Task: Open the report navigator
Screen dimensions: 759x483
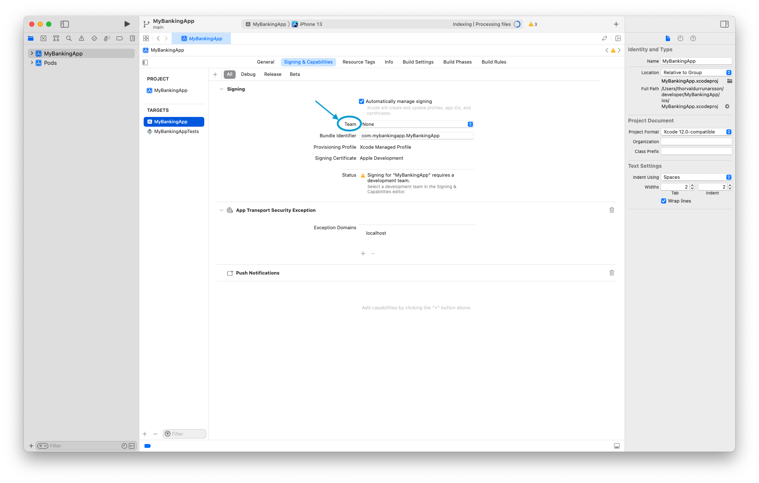Action: tap(132, 39)
